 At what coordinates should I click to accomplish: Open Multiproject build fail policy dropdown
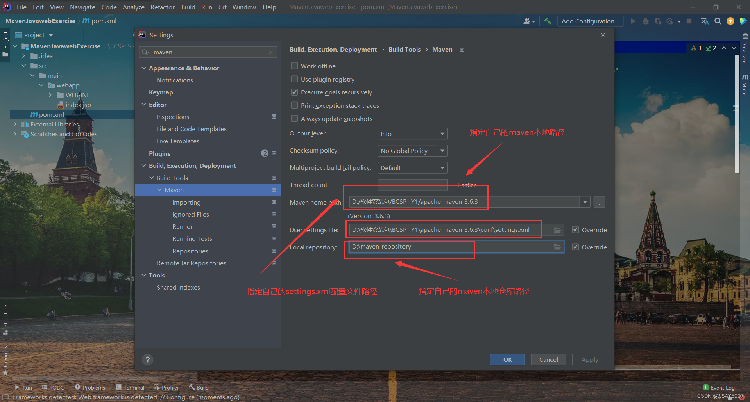pyautogui.click(x=412, y=168)
